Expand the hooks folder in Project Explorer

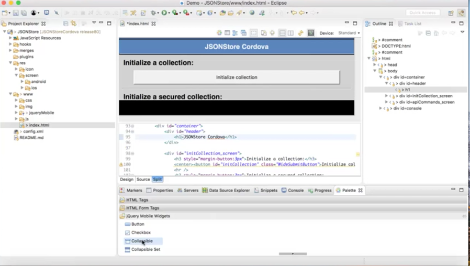[x=10, y=45]
